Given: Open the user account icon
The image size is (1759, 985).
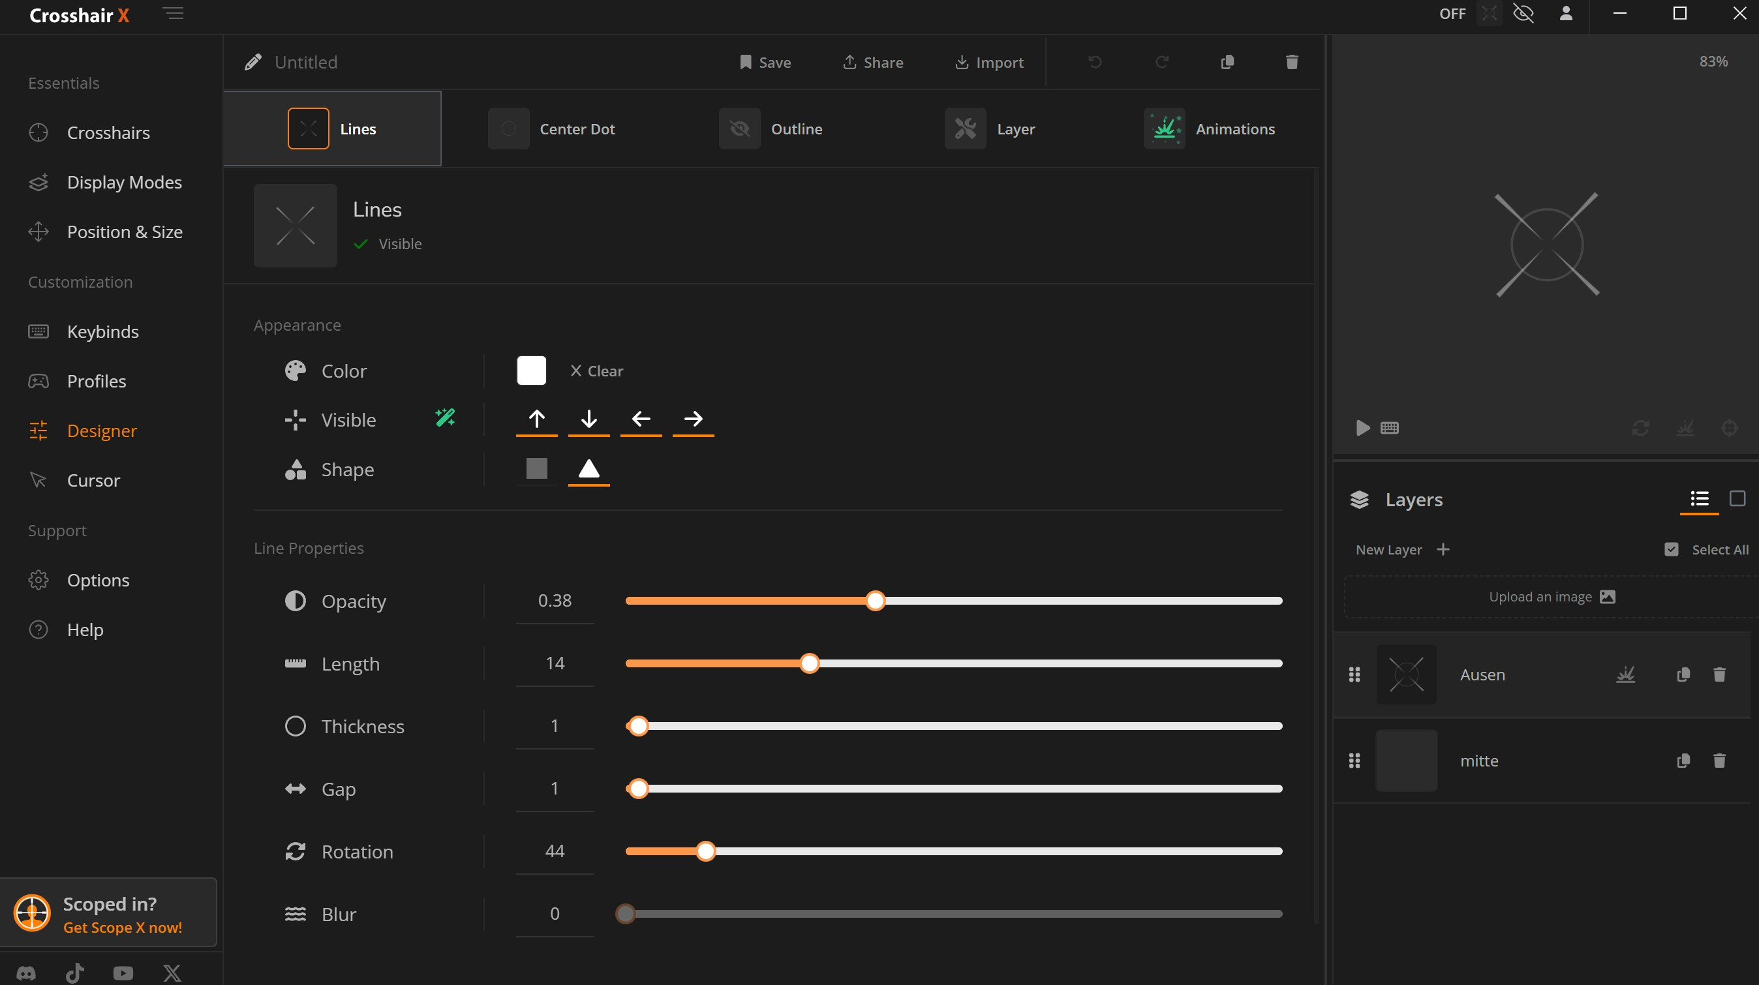Looking at the screenshot, I should point(1567,14).
